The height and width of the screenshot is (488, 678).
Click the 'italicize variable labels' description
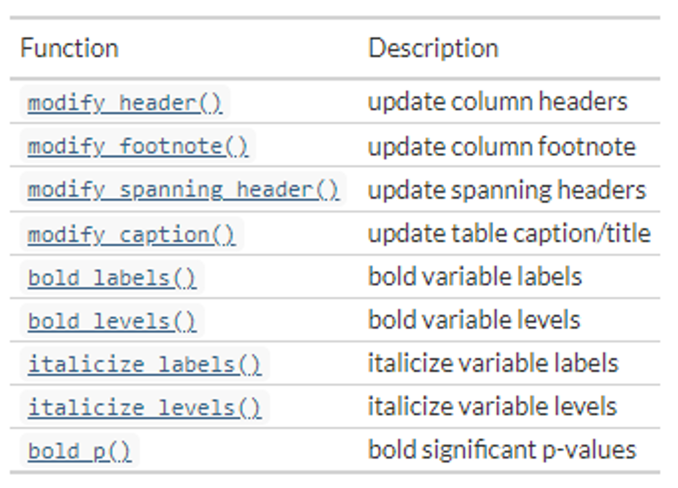tap(493, 363)
